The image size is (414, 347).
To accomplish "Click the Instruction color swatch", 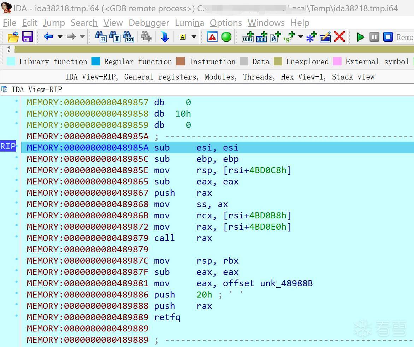I will tap(181, 61).
